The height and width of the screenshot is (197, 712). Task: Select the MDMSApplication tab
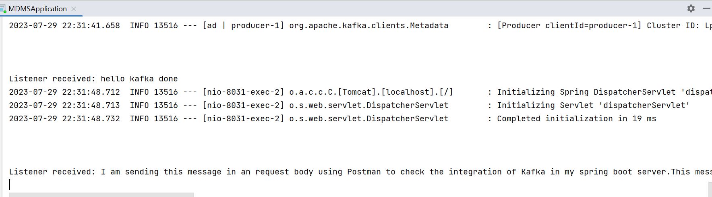pyautogui.click(x=37, y=9)
